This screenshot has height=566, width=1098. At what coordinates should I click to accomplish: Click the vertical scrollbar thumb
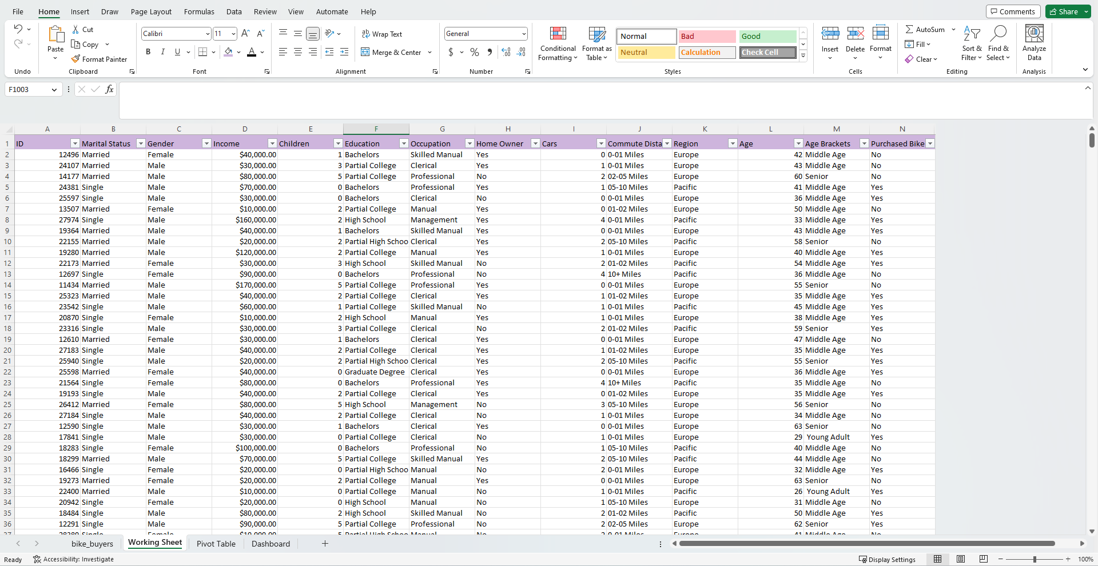click(x=1092, y=140)
